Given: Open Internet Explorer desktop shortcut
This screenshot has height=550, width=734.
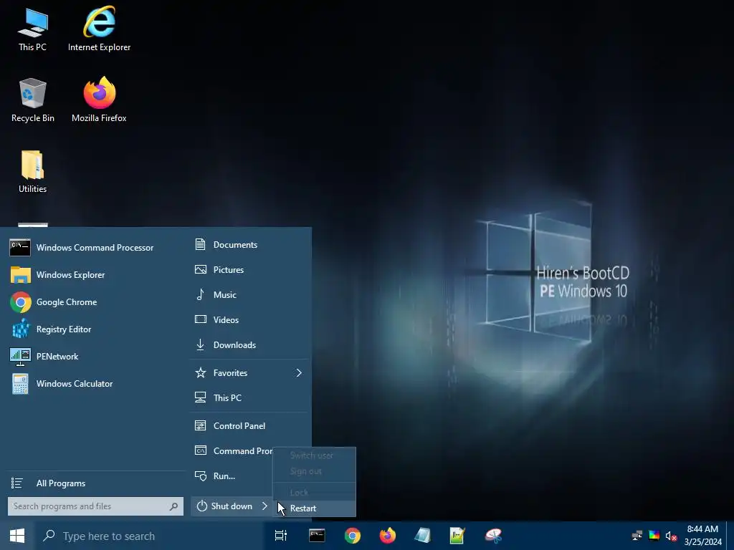Looking at the screenshot, I should [99, 29].
